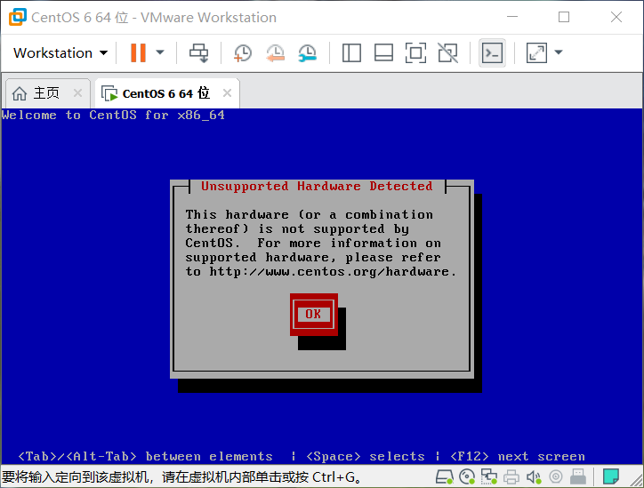Click the 'Unsupported Hardware Detected' dialog title
Screen dimensions: 644x488
317,186
